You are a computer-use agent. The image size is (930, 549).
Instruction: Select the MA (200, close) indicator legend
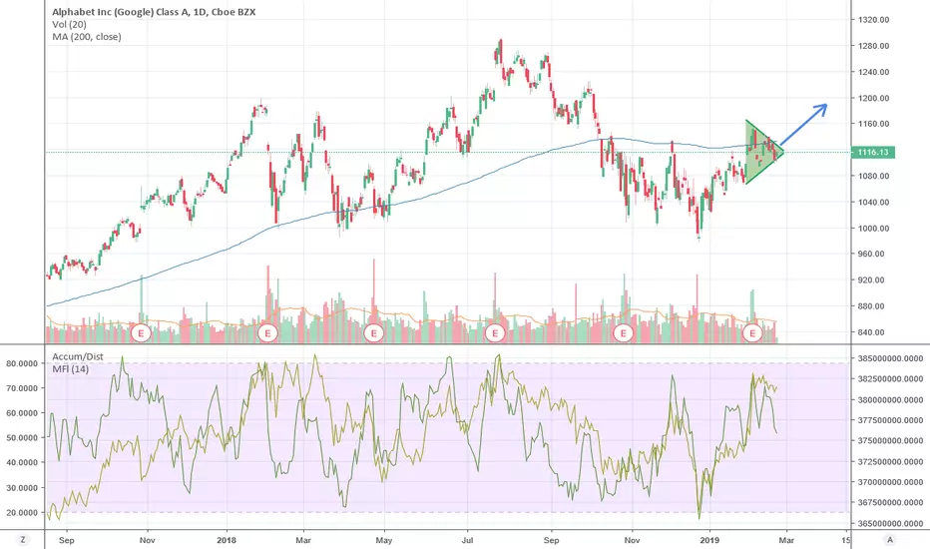point(87,37)
